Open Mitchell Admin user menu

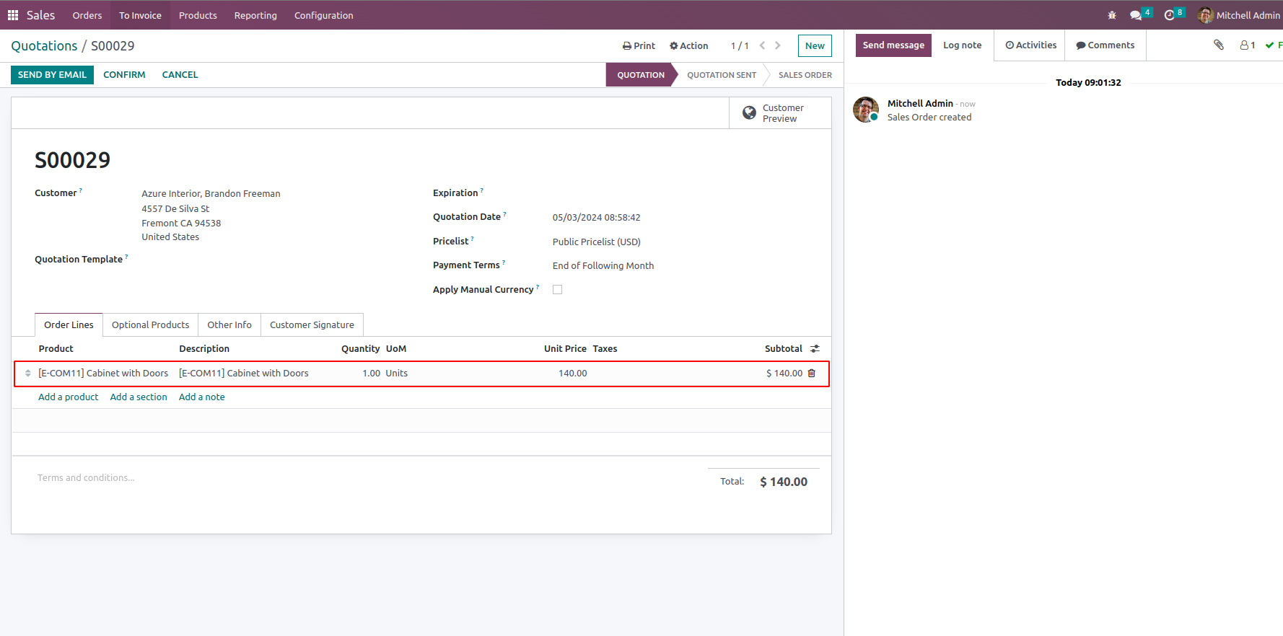1238,15
